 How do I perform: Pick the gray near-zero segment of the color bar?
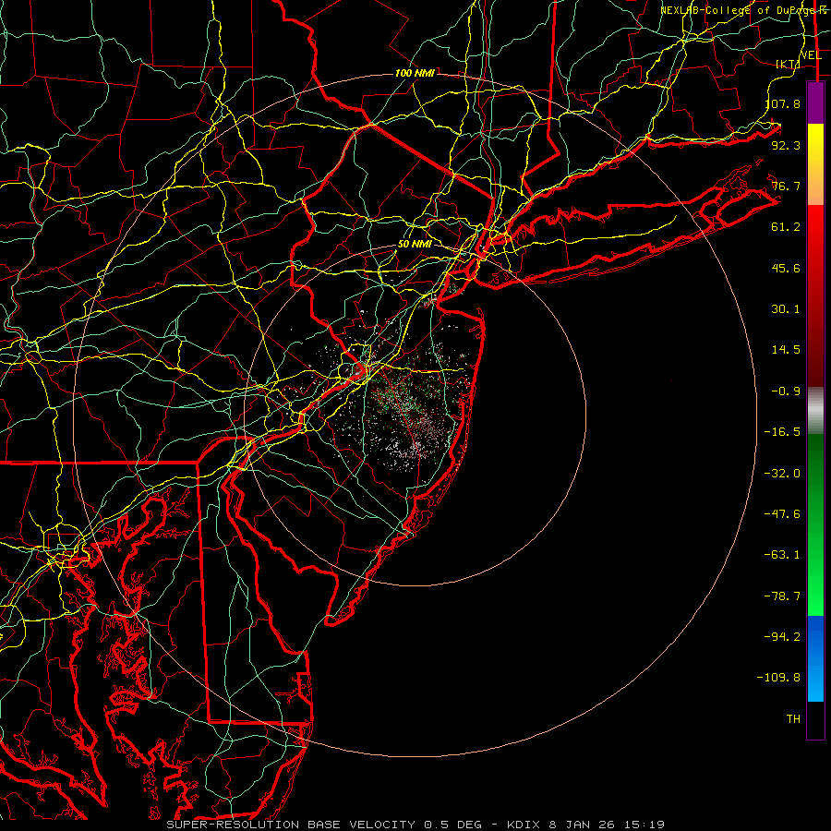pos(815,410)
